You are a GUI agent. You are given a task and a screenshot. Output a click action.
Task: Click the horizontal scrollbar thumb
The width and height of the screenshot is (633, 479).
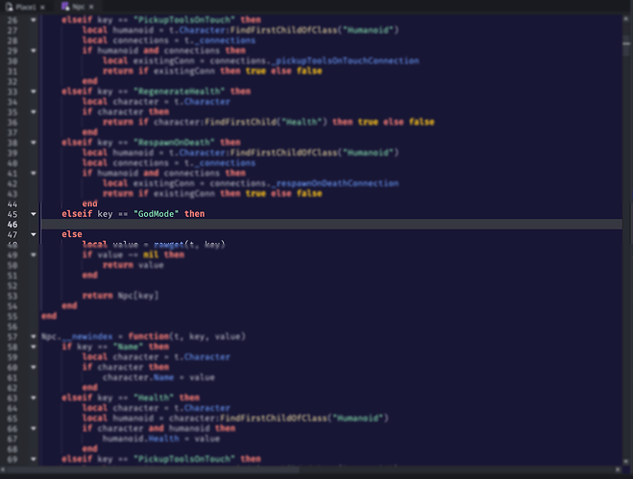point(152,469)
